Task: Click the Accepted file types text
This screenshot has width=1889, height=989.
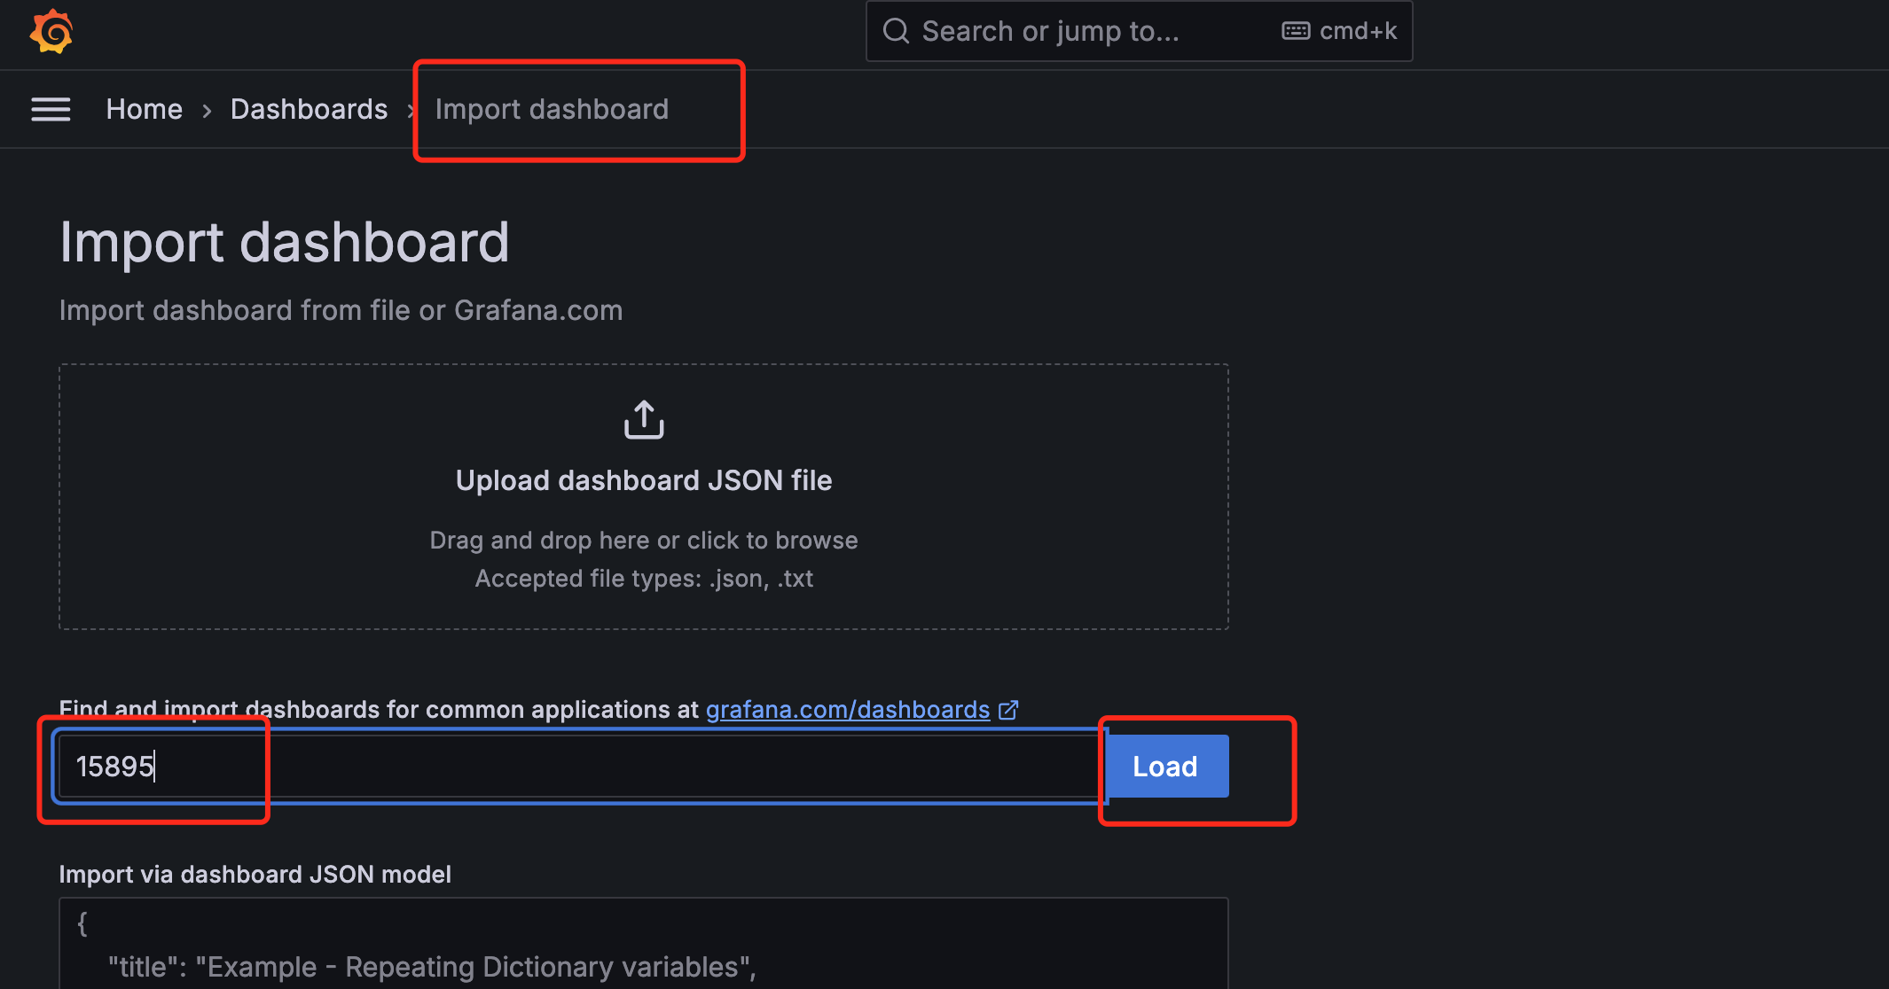Action: click(x=644, y=579)
